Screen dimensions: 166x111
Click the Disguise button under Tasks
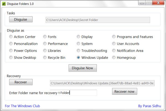(x=21, y=19)
